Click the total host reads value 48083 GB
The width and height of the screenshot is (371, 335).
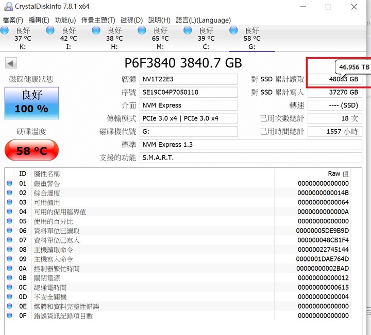[335, 79]
